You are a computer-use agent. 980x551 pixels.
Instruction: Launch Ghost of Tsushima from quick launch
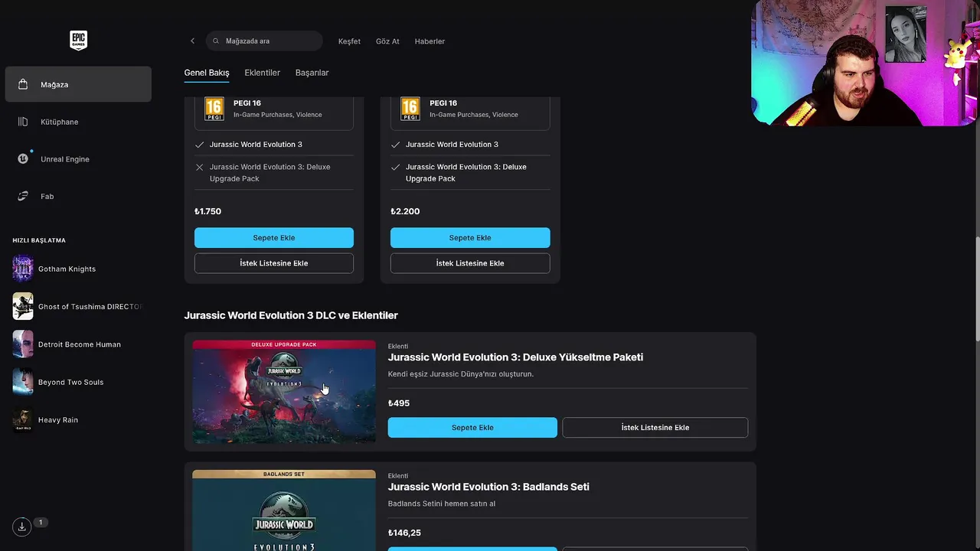pyautogui.click(x=78, y=306)
